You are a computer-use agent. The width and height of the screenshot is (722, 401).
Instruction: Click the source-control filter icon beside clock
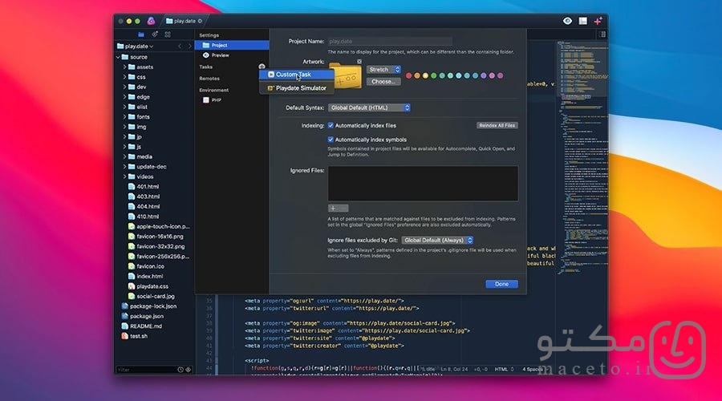[189, 369]
